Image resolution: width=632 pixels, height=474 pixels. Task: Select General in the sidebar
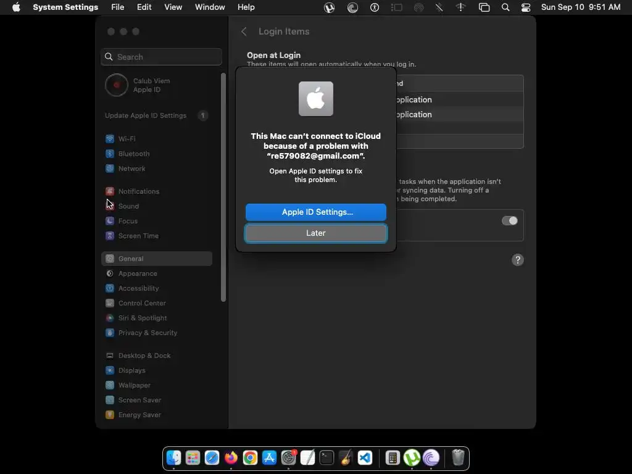pos(157,259)
